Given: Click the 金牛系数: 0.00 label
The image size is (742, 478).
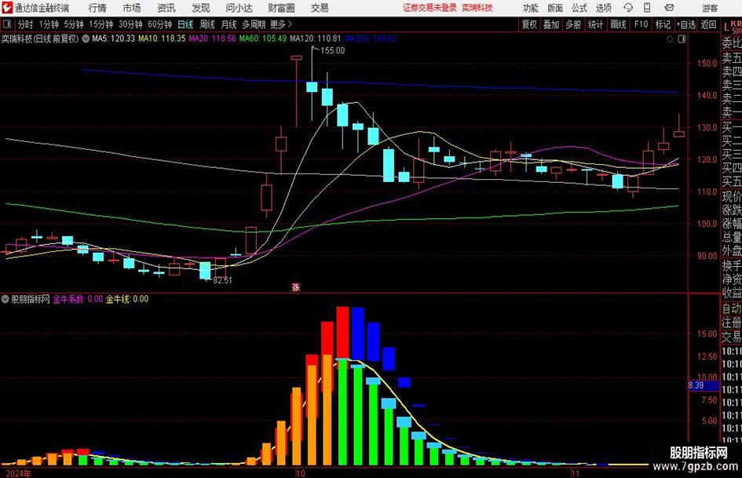Looking at the screenshot, I should [78, 299].
